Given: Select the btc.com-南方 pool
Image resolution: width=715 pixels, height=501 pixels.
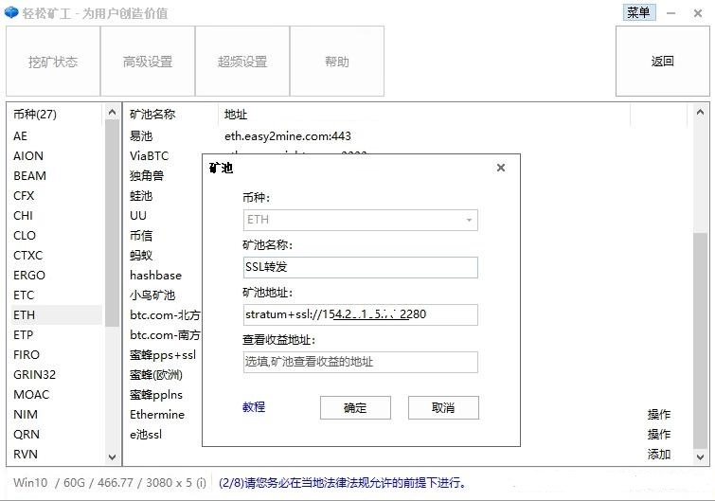Looking at the screenshot, I should click(165, 335).
